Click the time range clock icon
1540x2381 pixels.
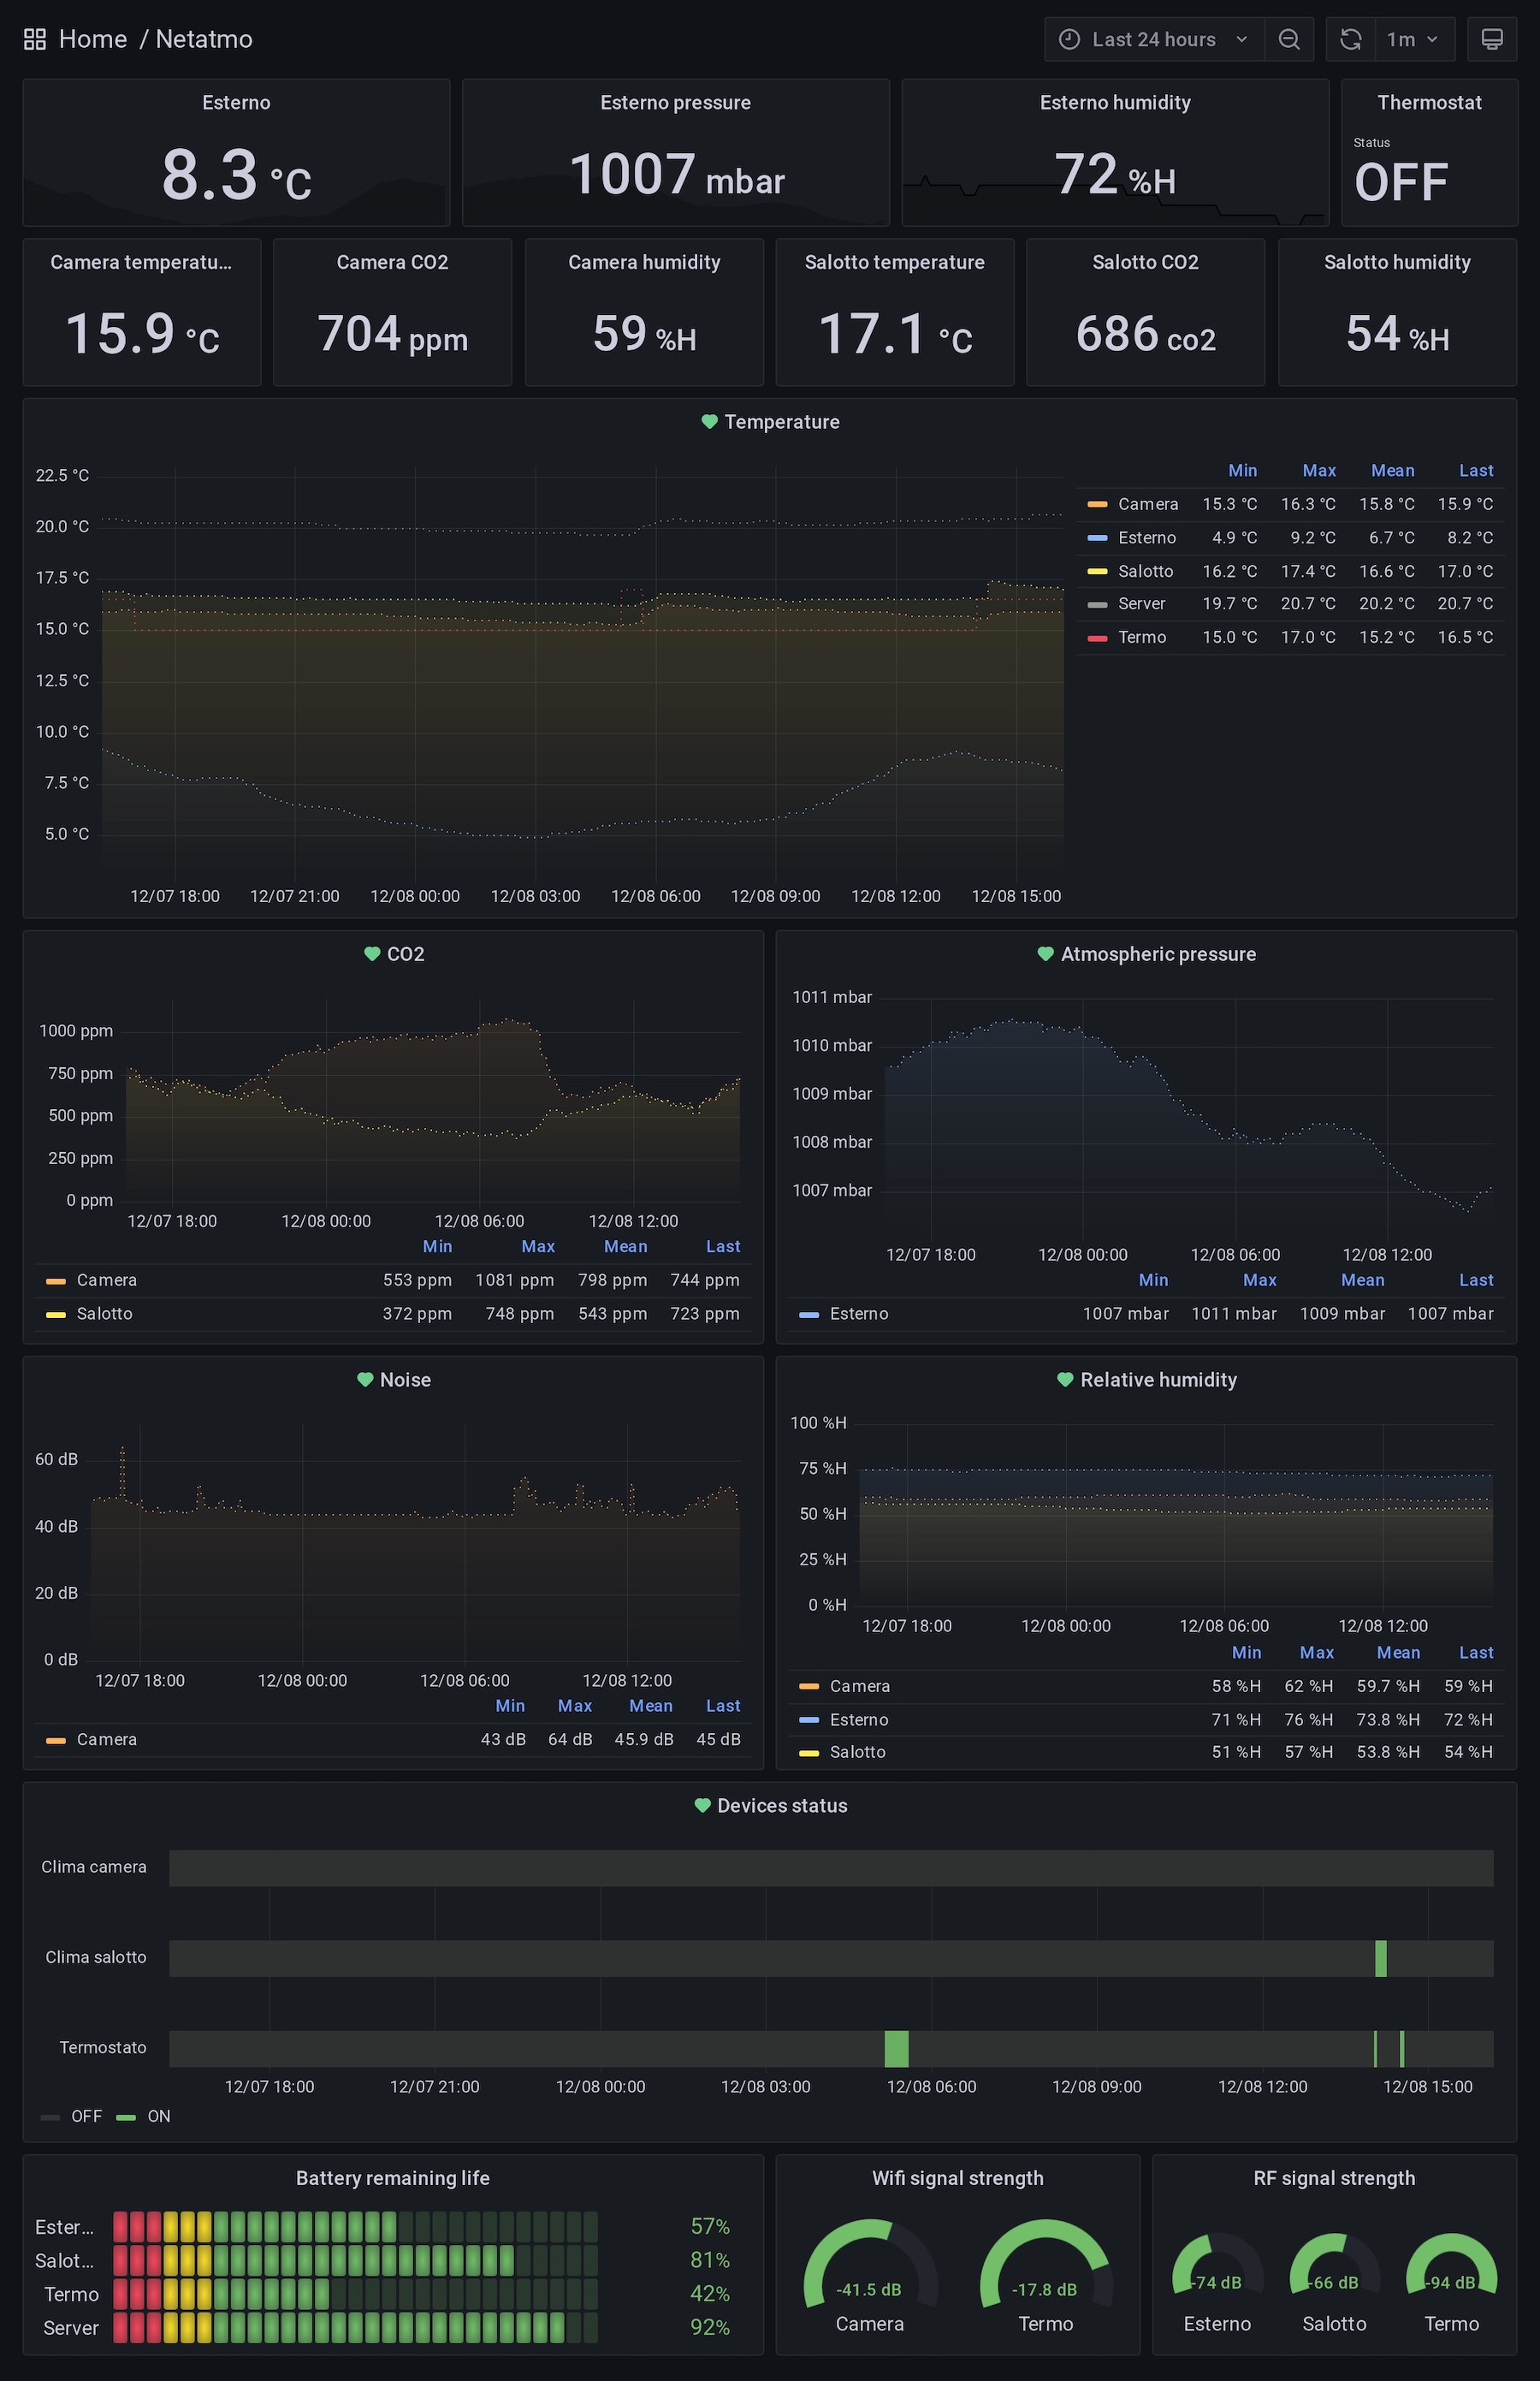(1069, 39)
